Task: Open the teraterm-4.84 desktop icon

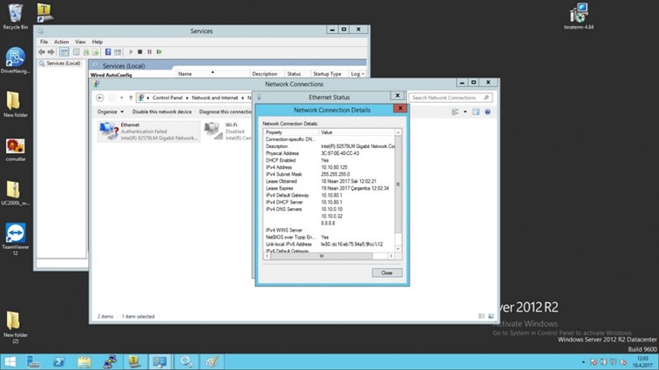Action: (579, 17)
